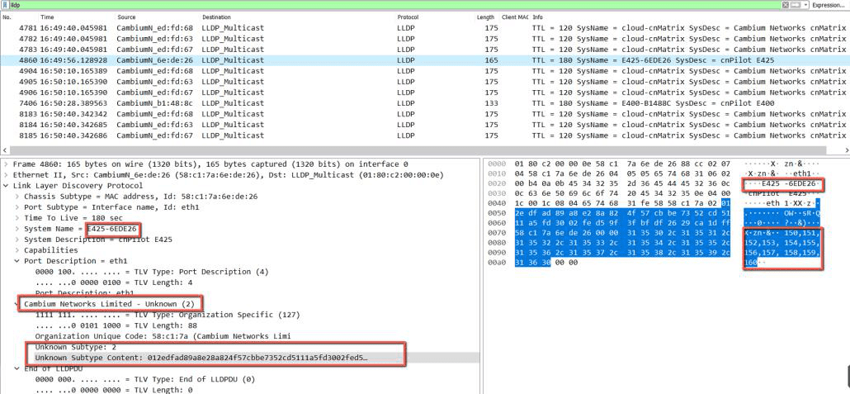The image size is (850, 394).
Task: Expand the Time To Live node
Action: coord(17,218)
